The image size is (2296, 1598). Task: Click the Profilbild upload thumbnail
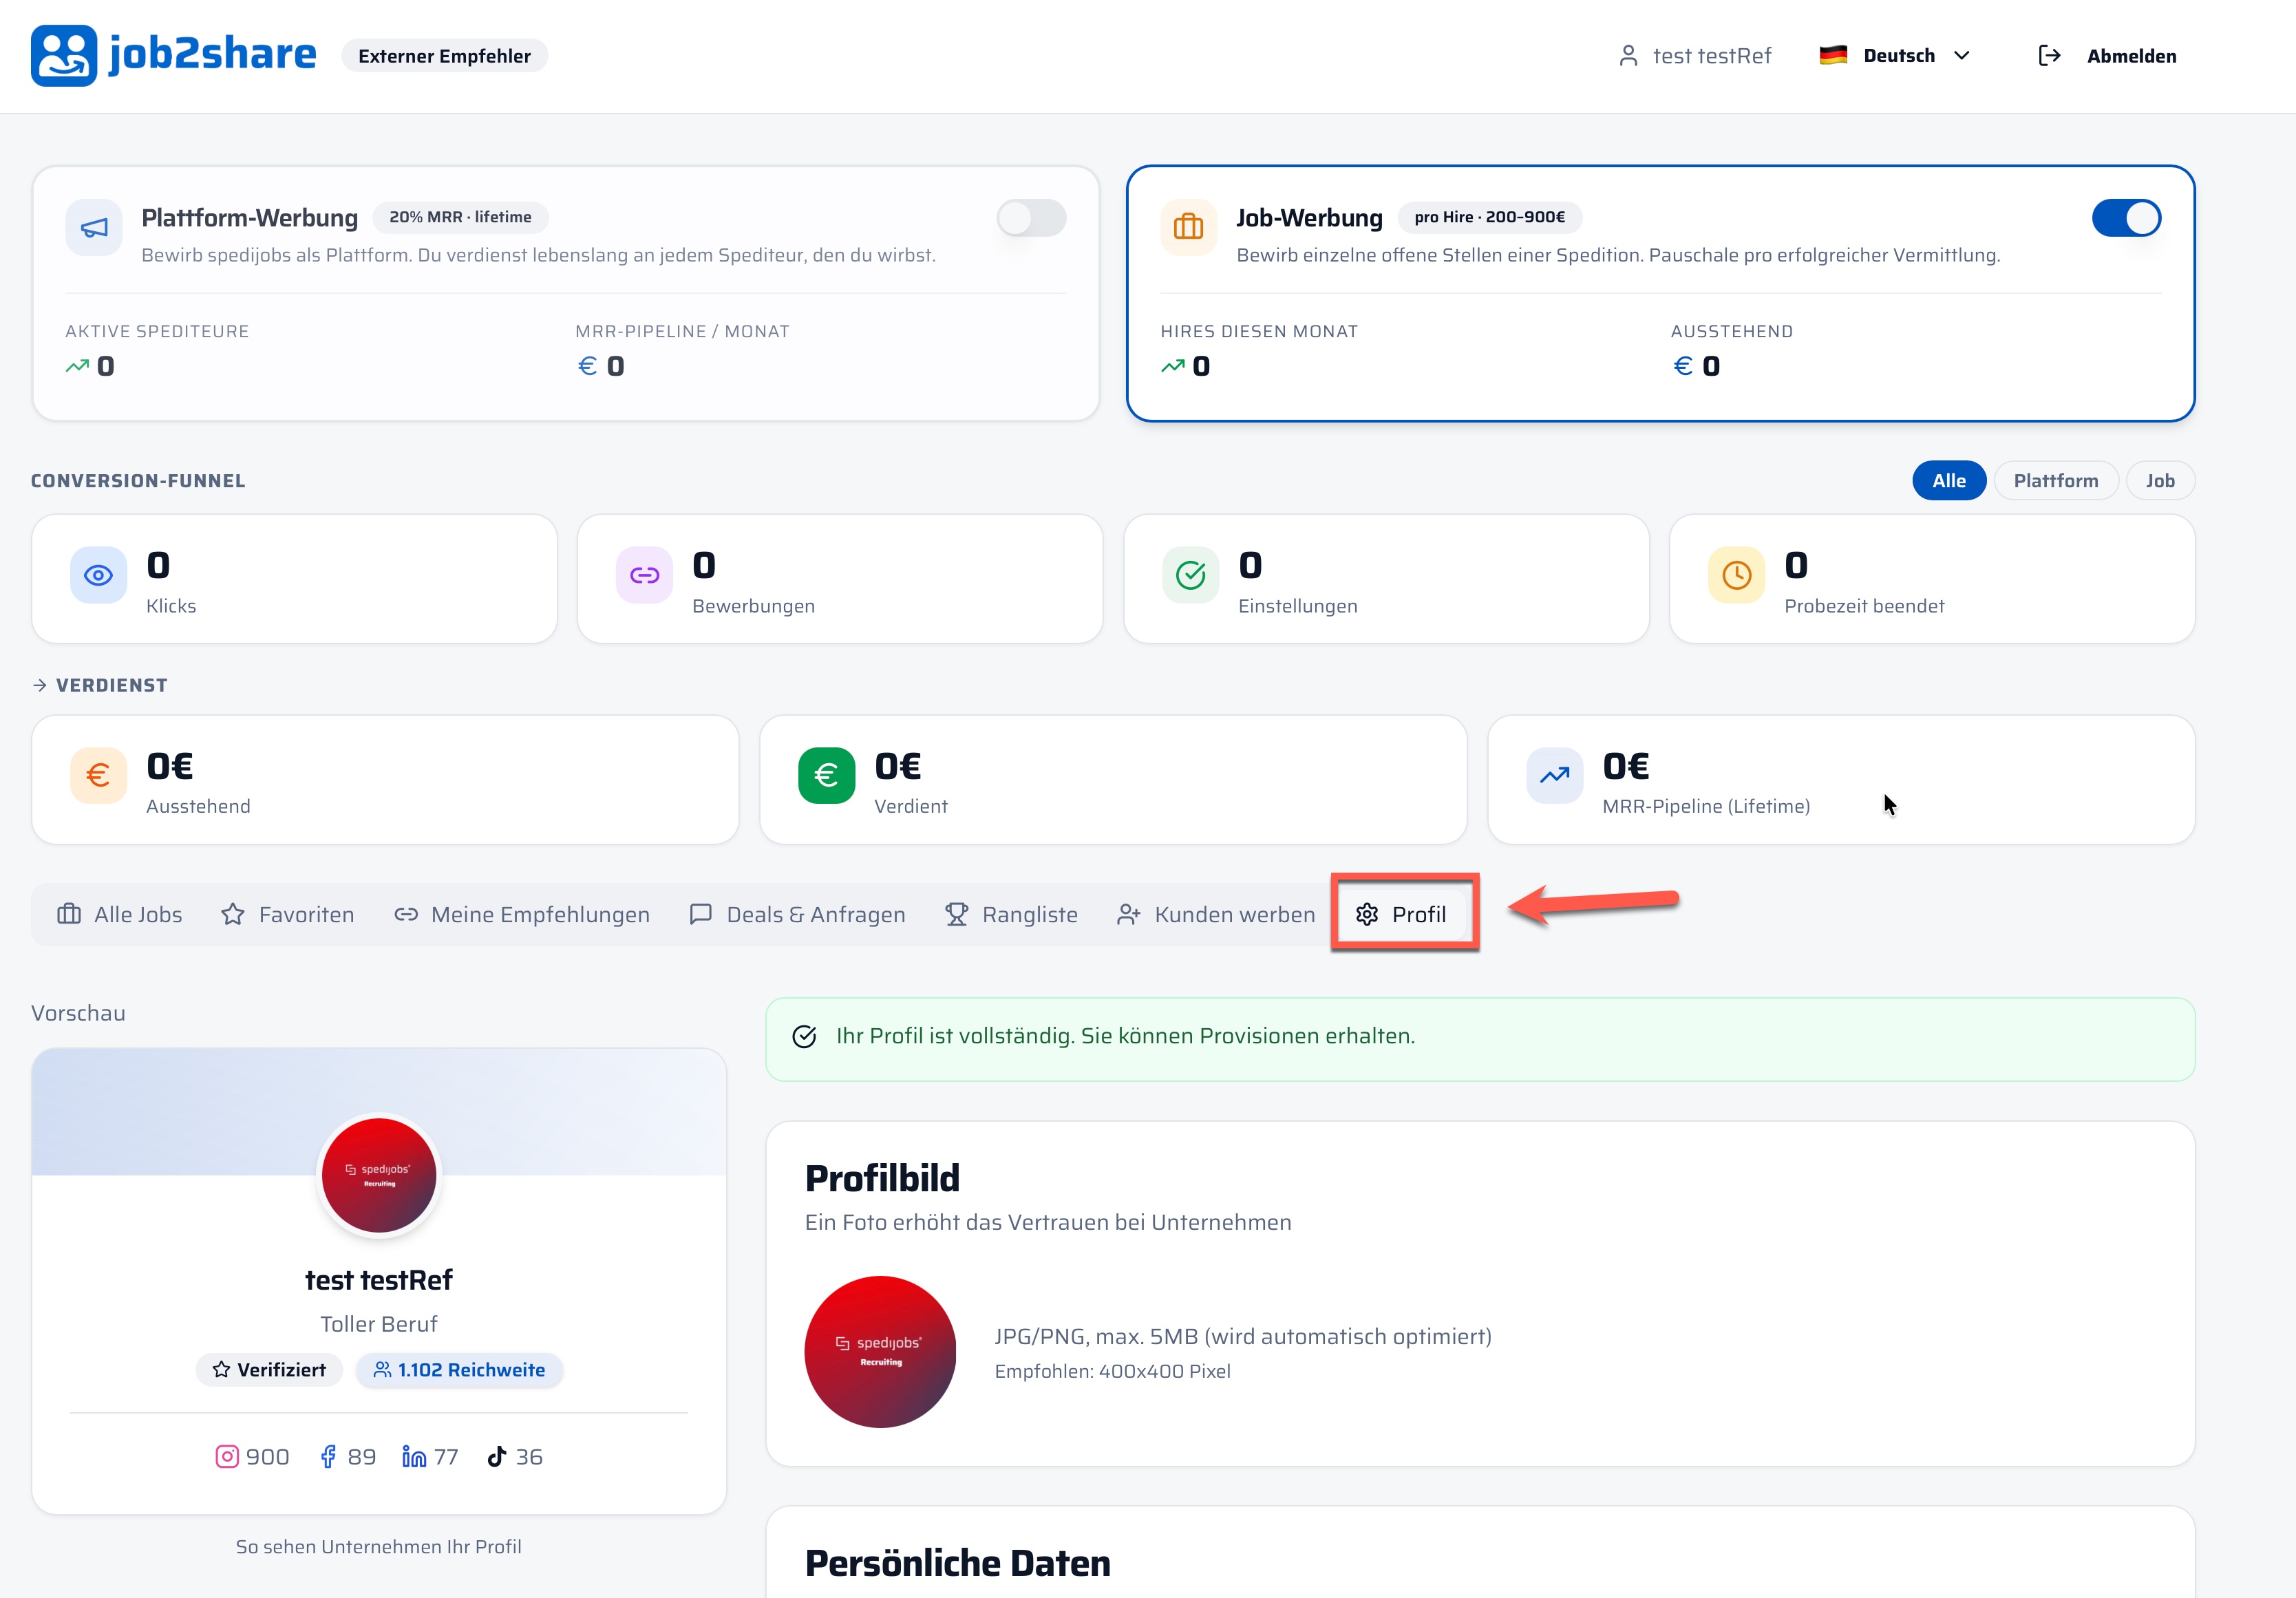880,1352
